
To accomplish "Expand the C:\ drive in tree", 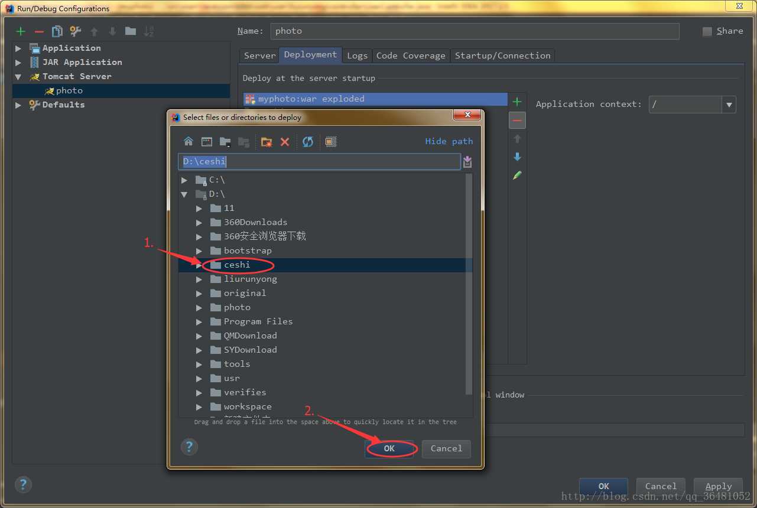I will coord(184,180).
